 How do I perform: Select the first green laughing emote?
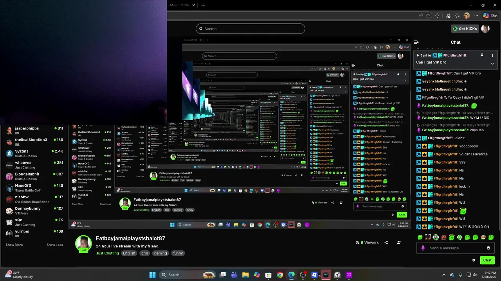point(420,237)
